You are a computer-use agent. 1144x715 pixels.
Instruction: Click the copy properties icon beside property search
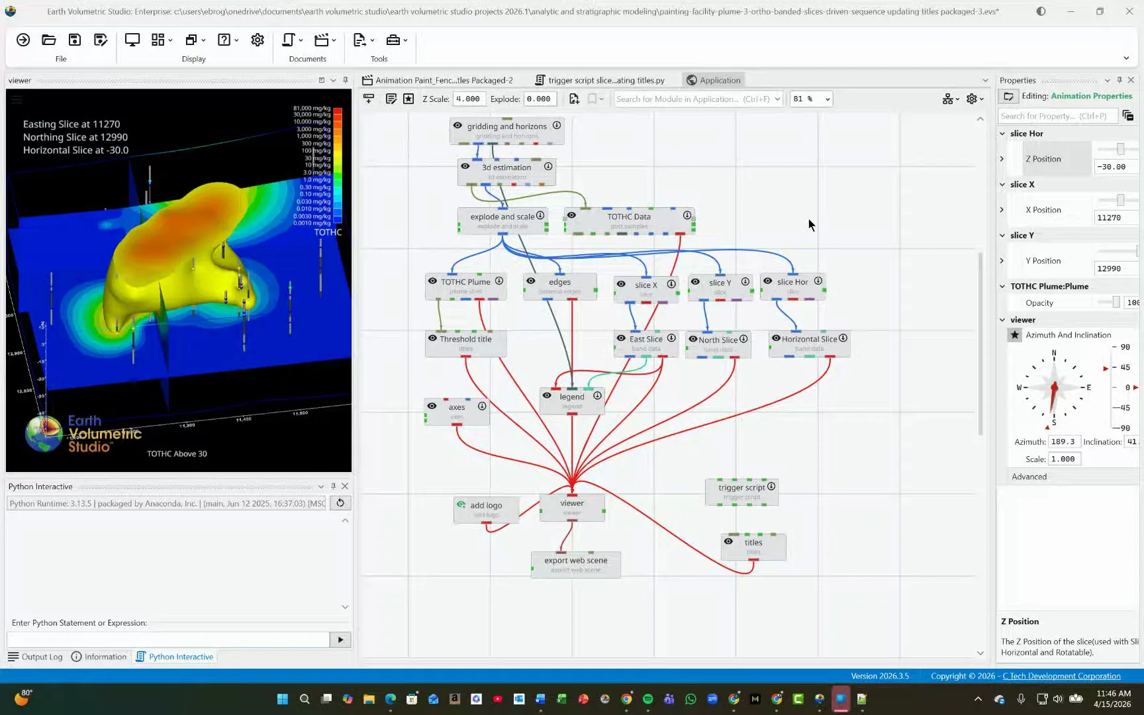coord(1128,116)
